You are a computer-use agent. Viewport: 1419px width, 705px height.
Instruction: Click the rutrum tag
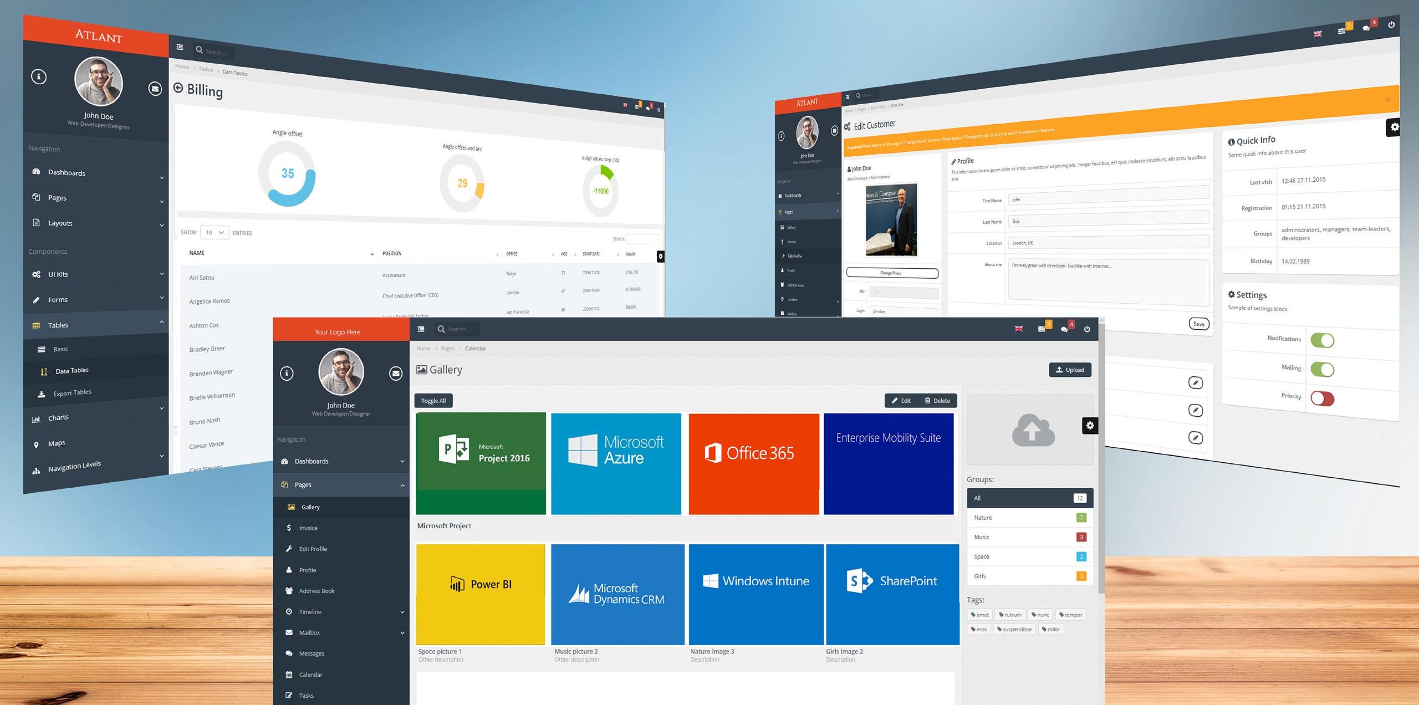click(x=1010, y=615)
